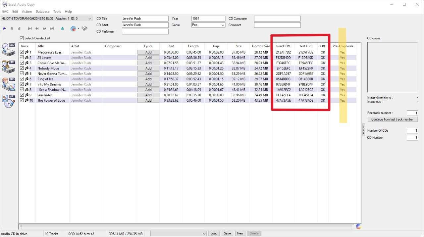424x237 pixels.
Task: Click the IMG copy image icon
Action: point(9,84)
